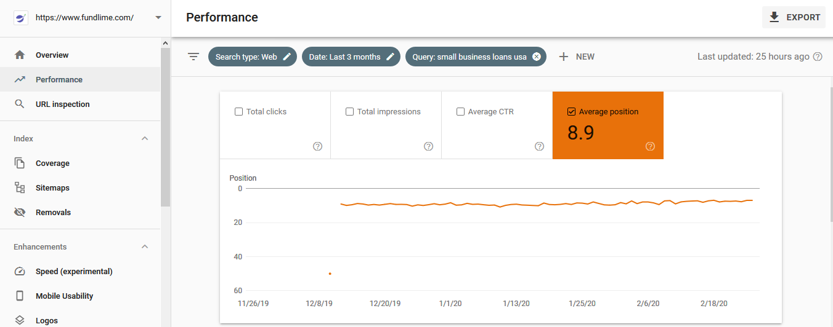Click the Coverage pages icon

[x=20, y=163]
